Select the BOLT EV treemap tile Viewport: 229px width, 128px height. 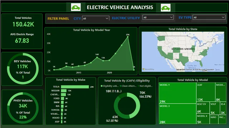pos(203,108)
